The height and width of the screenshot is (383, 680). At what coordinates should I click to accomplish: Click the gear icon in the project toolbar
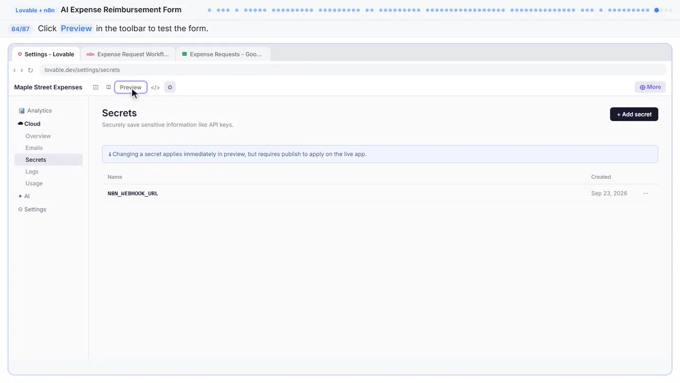[170, 87]
